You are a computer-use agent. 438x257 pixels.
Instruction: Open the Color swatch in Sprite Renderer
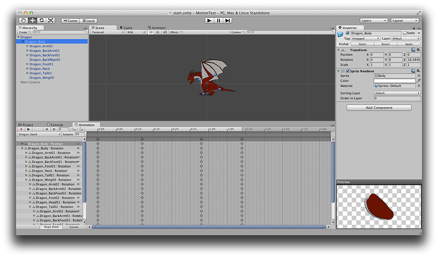coord(396,81)
